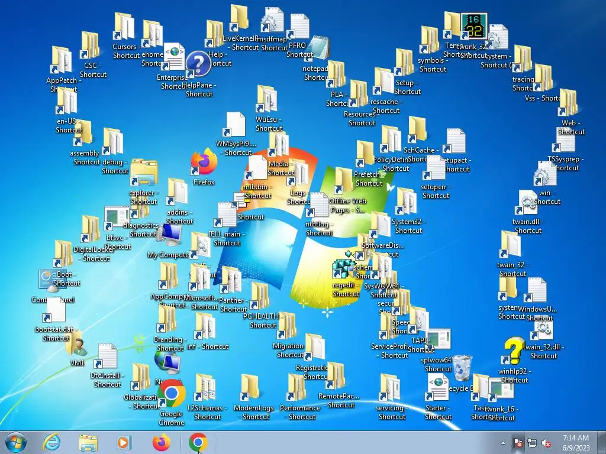Open the Prefetch shortcut folder
606x454 pixels.
pyautogui.click(x=365, y=154)
